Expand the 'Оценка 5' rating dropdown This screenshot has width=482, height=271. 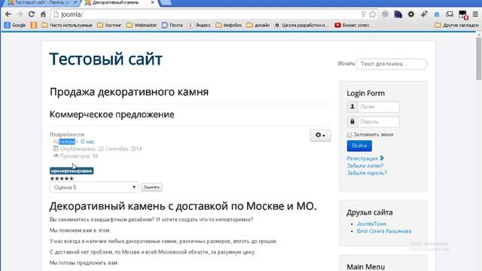94,187
